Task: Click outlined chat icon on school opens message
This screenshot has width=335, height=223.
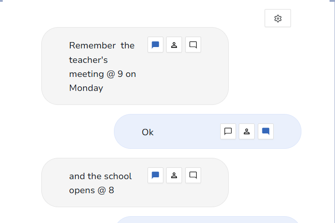Action: click(193, 176)
